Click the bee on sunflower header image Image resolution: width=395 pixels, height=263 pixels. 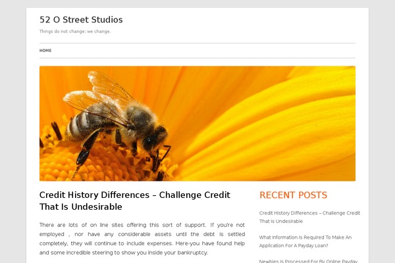[x=197, y=124]
